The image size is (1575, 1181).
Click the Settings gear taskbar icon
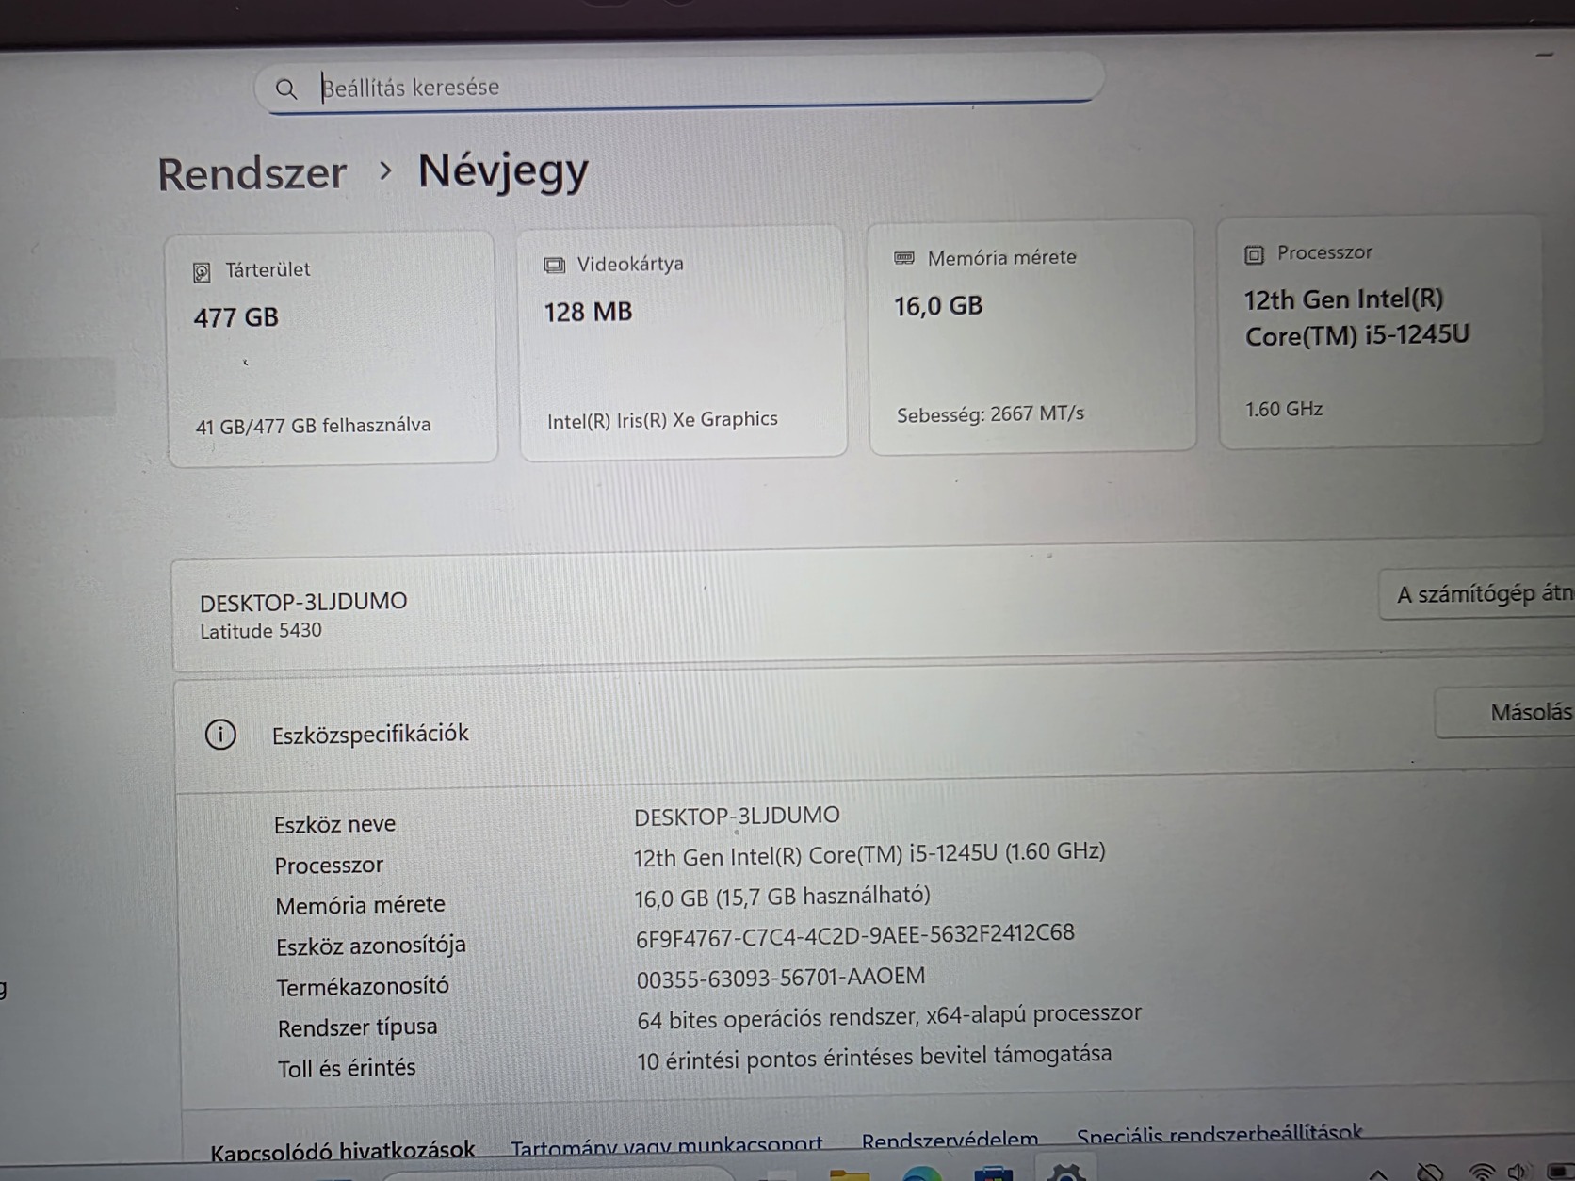(1065, 1172)
